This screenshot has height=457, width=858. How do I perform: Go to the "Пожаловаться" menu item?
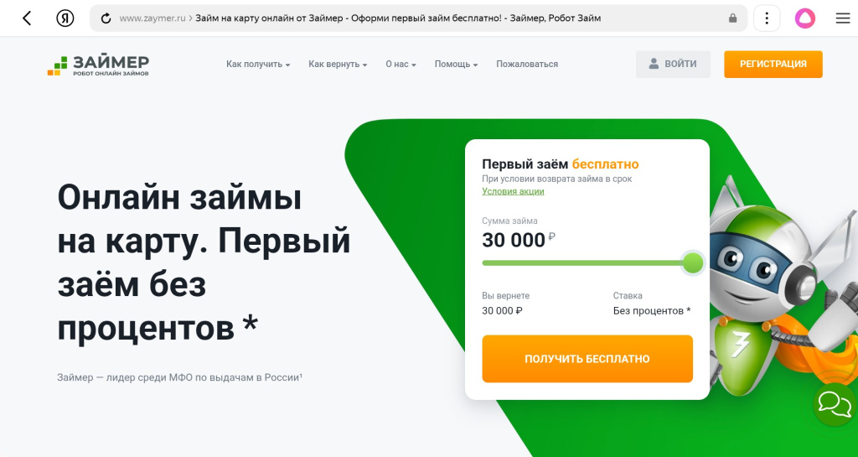(x=526, y=65)
